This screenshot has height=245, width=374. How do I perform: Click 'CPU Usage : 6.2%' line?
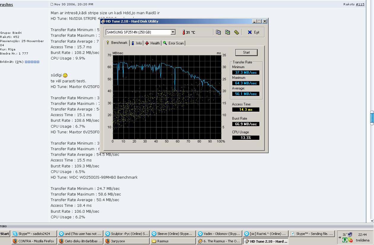click(x=68, y=217)
